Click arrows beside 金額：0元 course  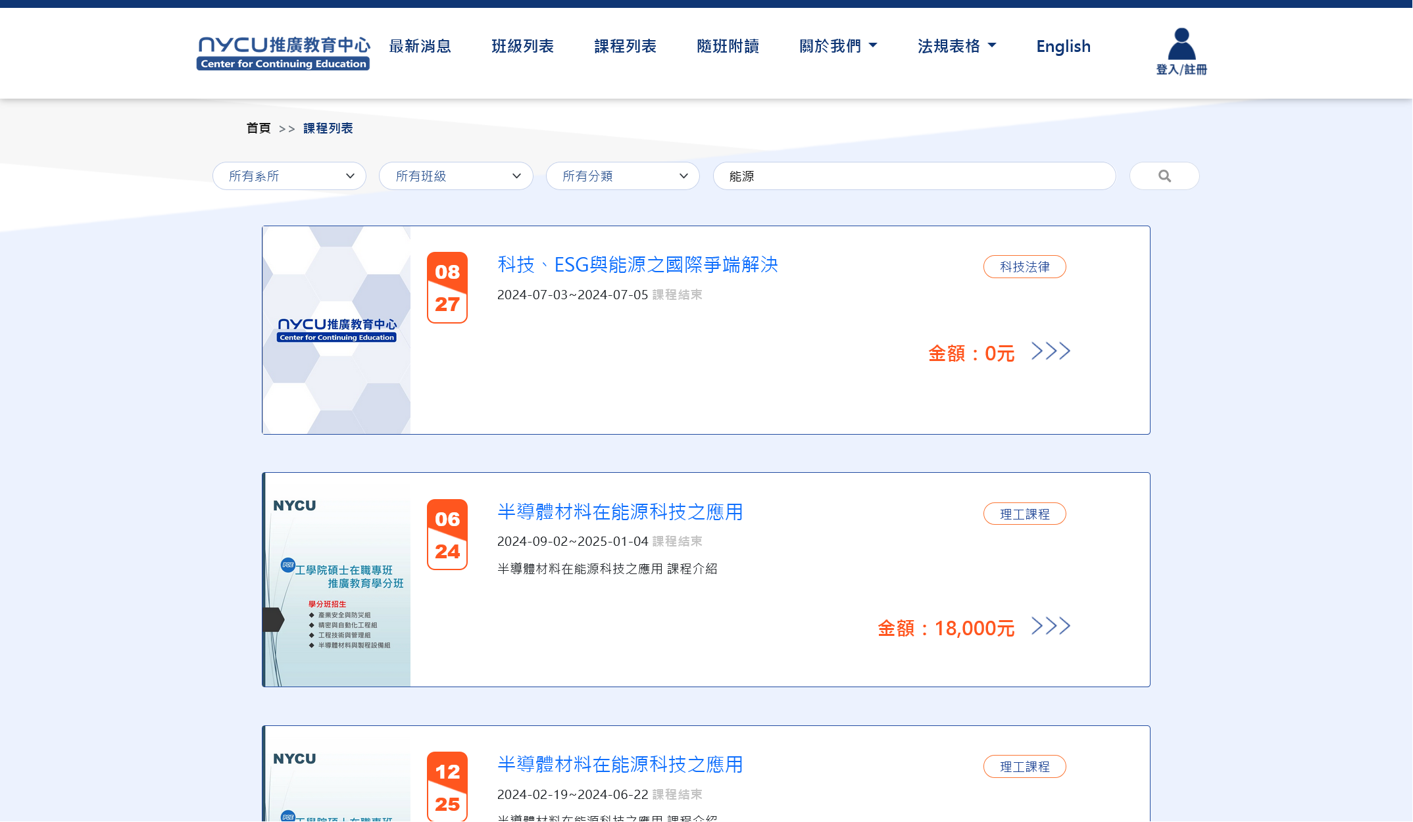(x=1051, y=351)
